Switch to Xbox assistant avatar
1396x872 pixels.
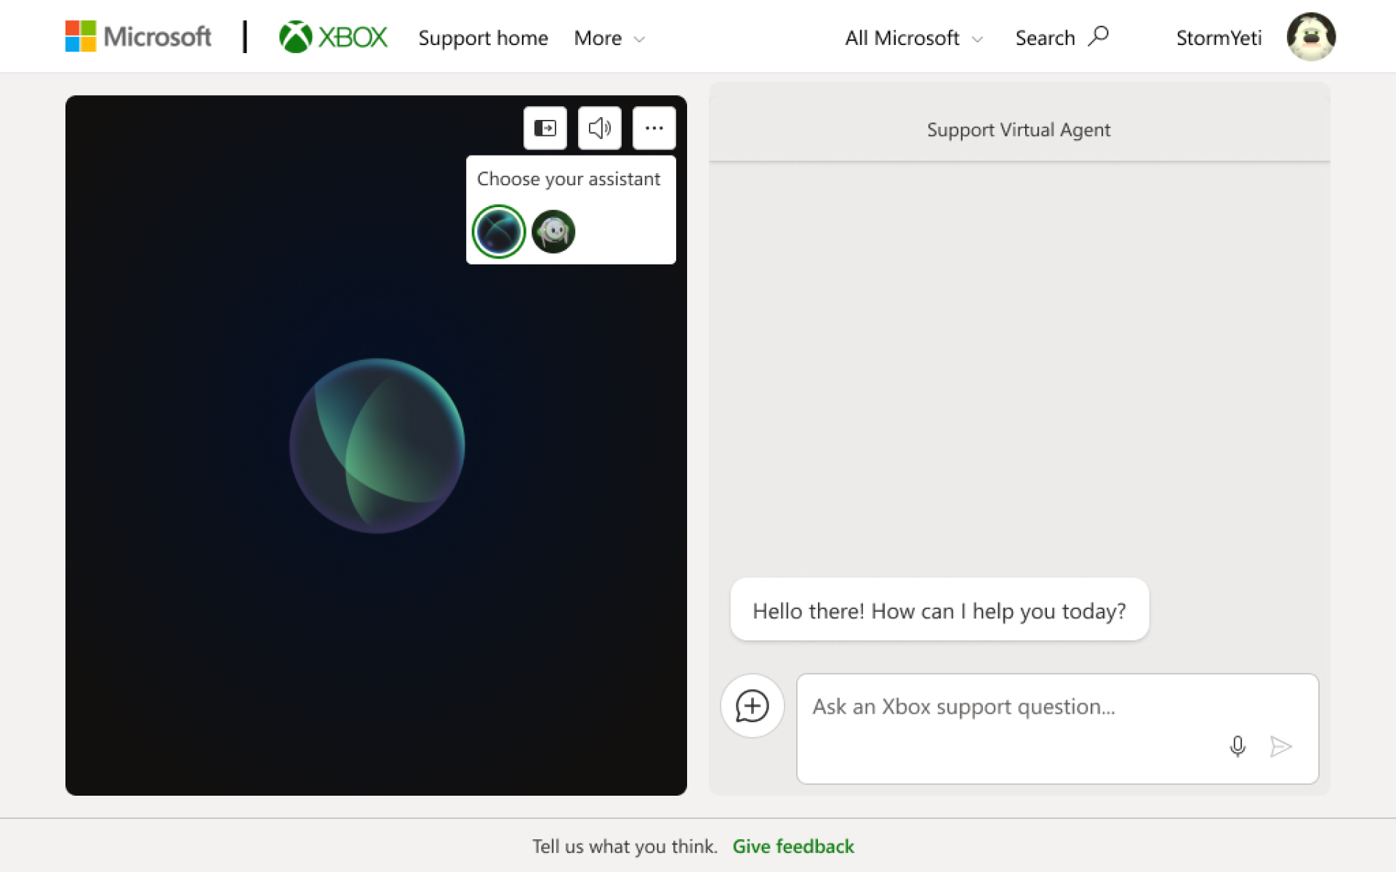497,232
